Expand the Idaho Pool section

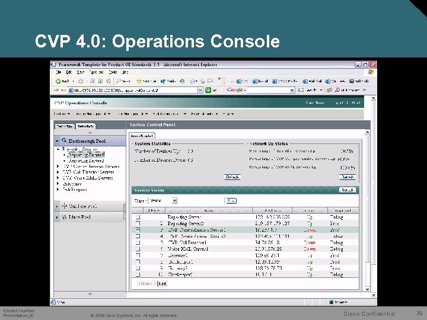[57, 217]
